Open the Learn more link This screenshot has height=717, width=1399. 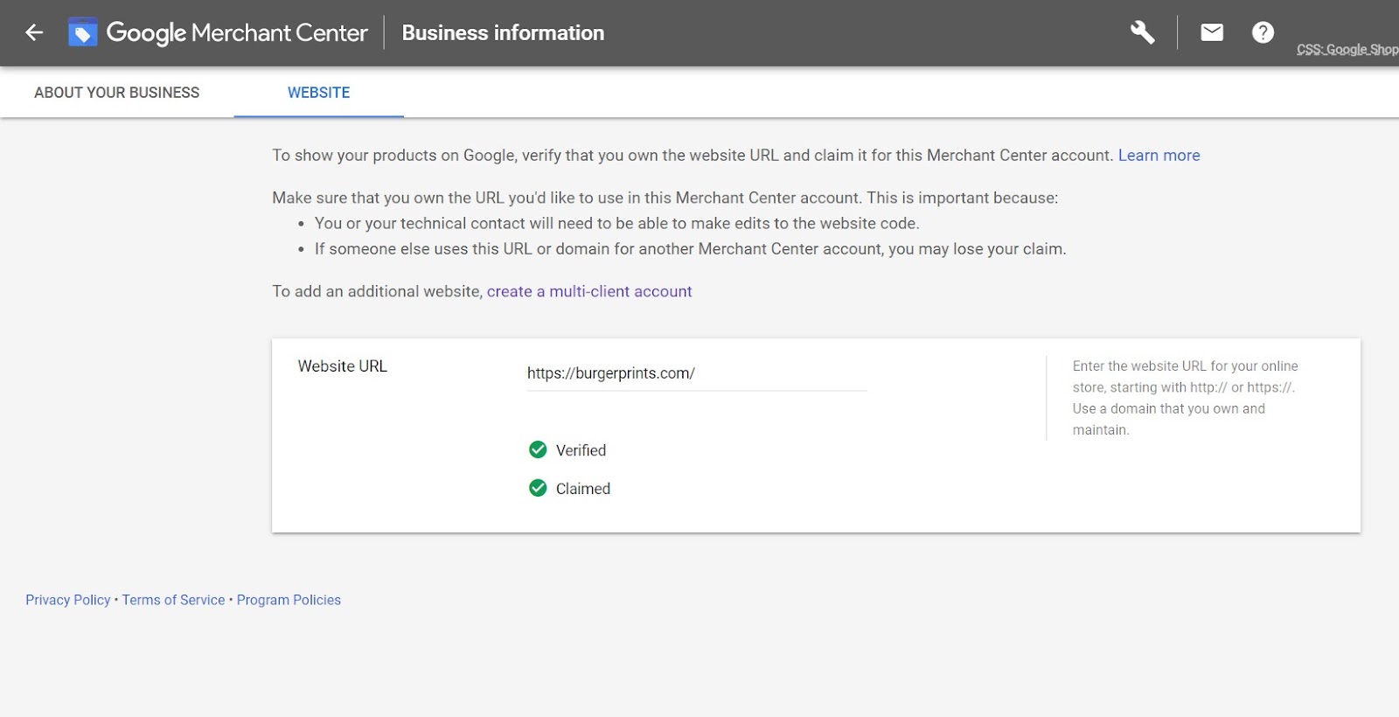(x=1159, y=155)
